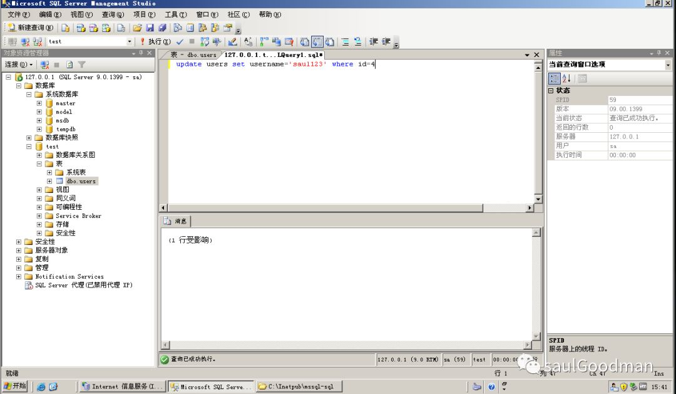
Task: Expand the master database node
Action: tap(39, 103)
